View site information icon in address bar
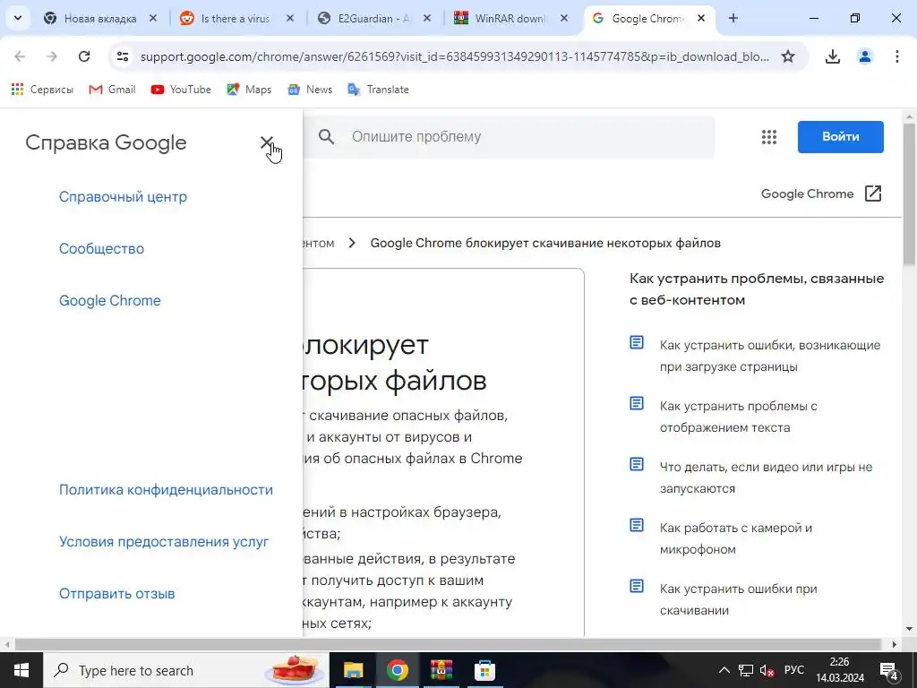Screen dimensions: 917x688 point(122,56)
